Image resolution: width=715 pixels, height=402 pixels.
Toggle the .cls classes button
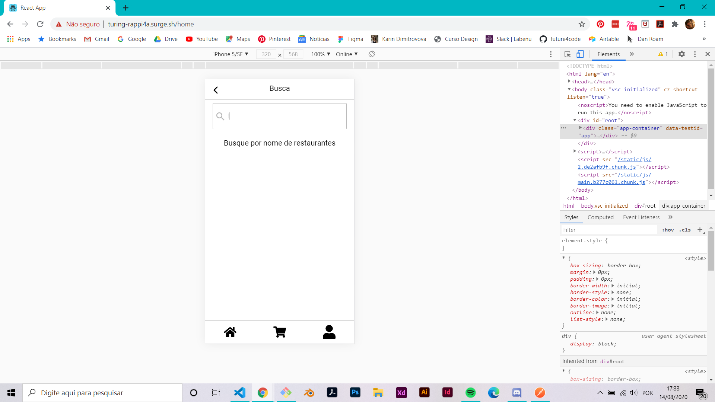coord(685,230)
